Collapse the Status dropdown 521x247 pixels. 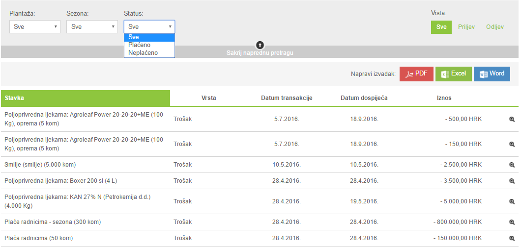(149, 27)
